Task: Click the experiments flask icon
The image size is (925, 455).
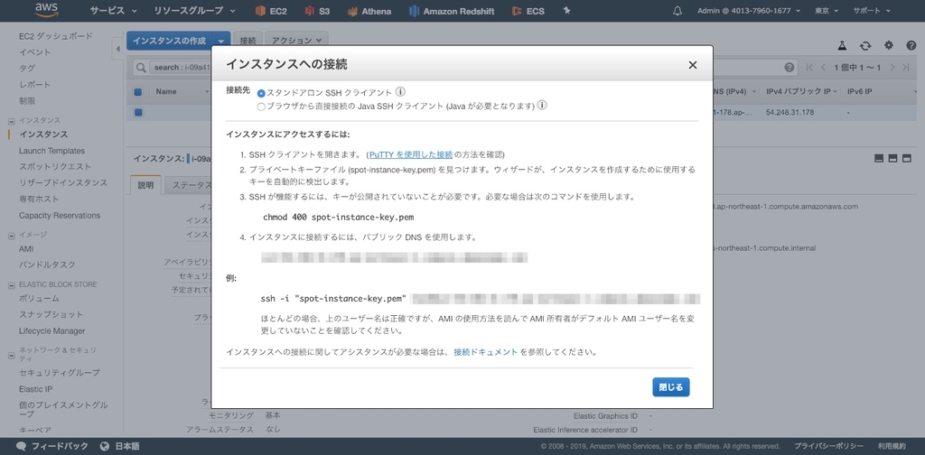Action: [x=843, y=45]
